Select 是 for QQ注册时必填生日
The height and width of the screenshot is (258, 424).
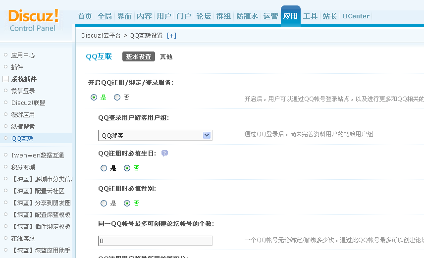point(104,168)
